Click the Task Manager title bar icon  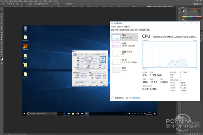[x=112, y=24]
